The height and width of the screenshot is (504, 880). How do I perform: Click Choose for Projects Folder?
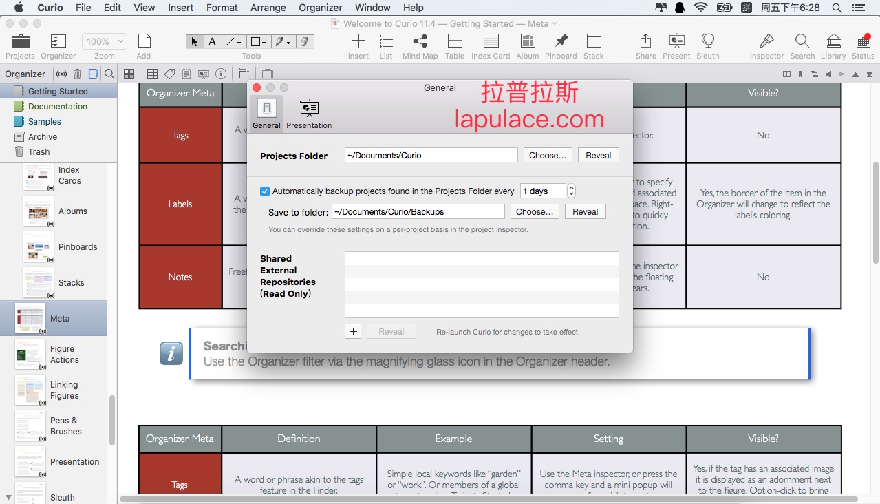(x=547, y=156)
